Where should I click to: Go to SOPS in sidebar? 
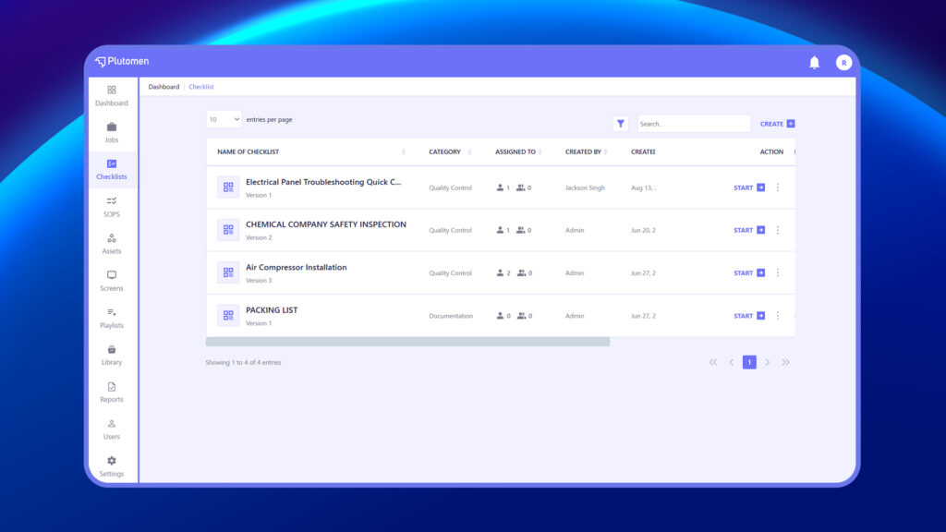[112, 207]
